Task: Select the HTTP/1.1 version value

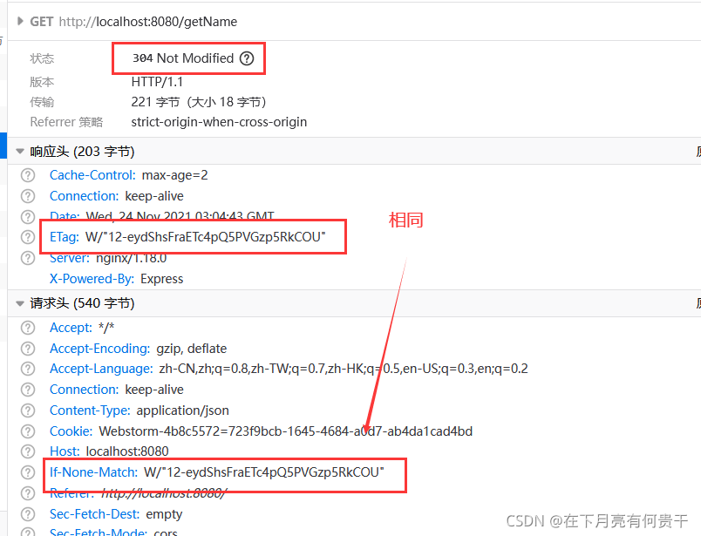Action: (x=157, y=82)
